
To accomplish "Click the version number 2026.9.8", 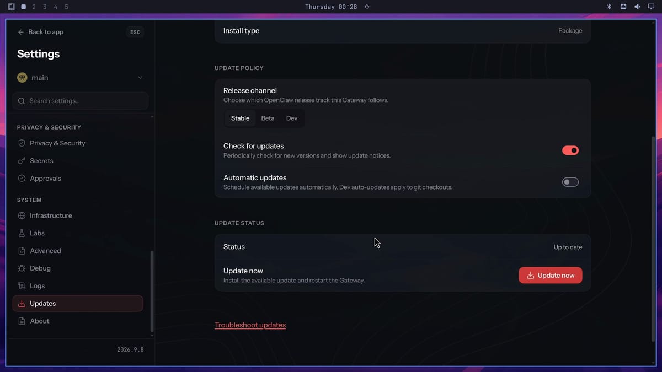I will pos(130,349).
